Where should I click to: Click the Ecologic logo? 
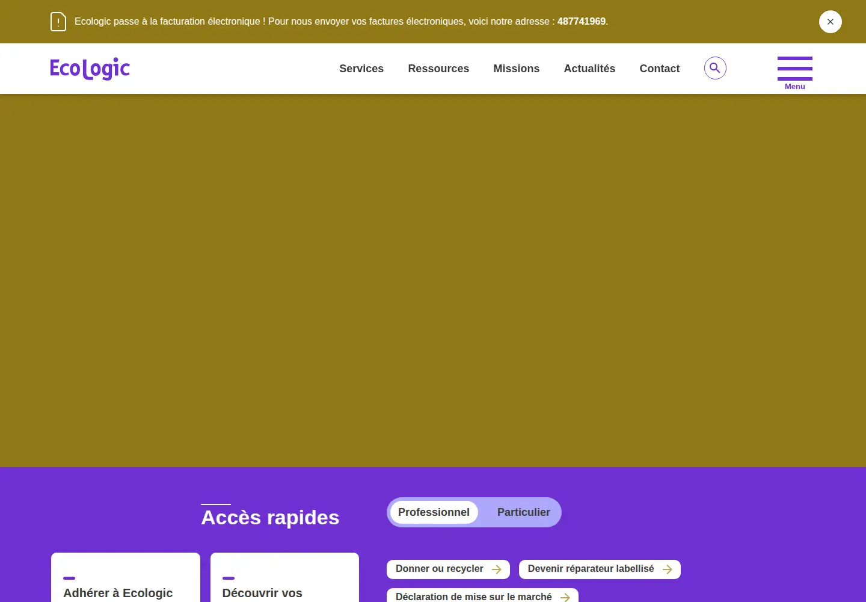point(90,69)
